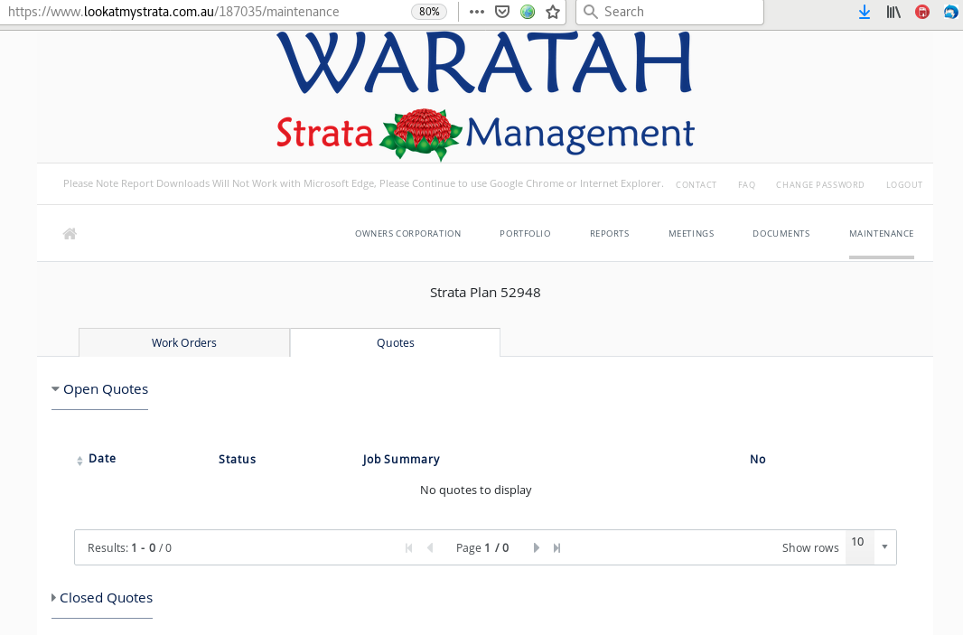963x635 pixels.
Task: Click the 'Page 1 / 0' indicator
Action: coord(482,547)
